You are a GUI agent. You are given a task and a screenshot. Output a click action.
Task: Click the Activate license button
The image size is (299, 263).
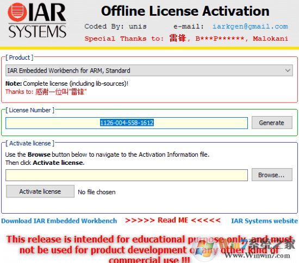pos(40,191)
